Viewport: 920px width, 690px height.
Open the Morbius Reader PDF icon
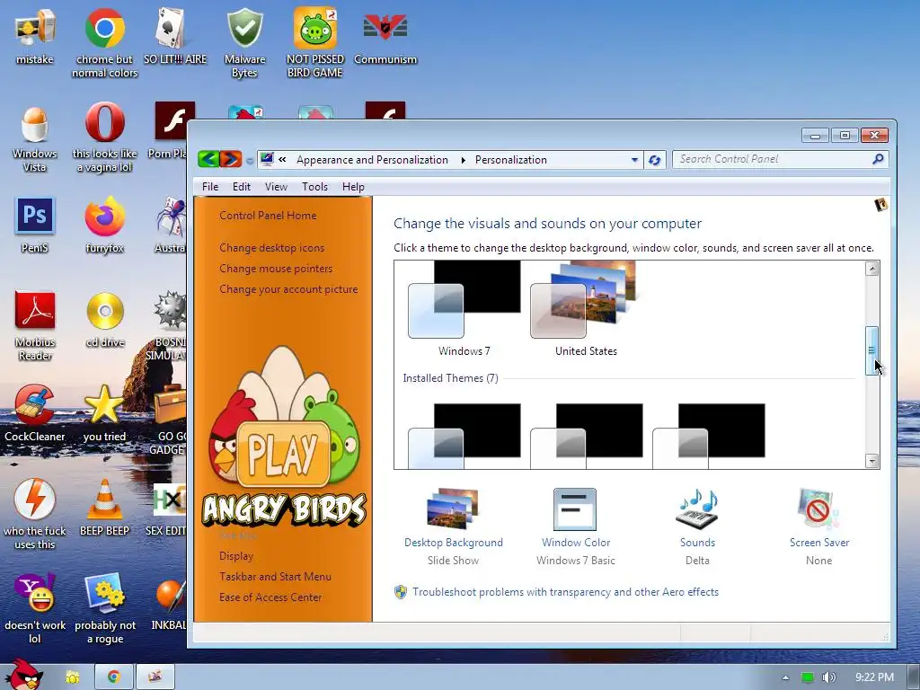click(x=35, y=326)
